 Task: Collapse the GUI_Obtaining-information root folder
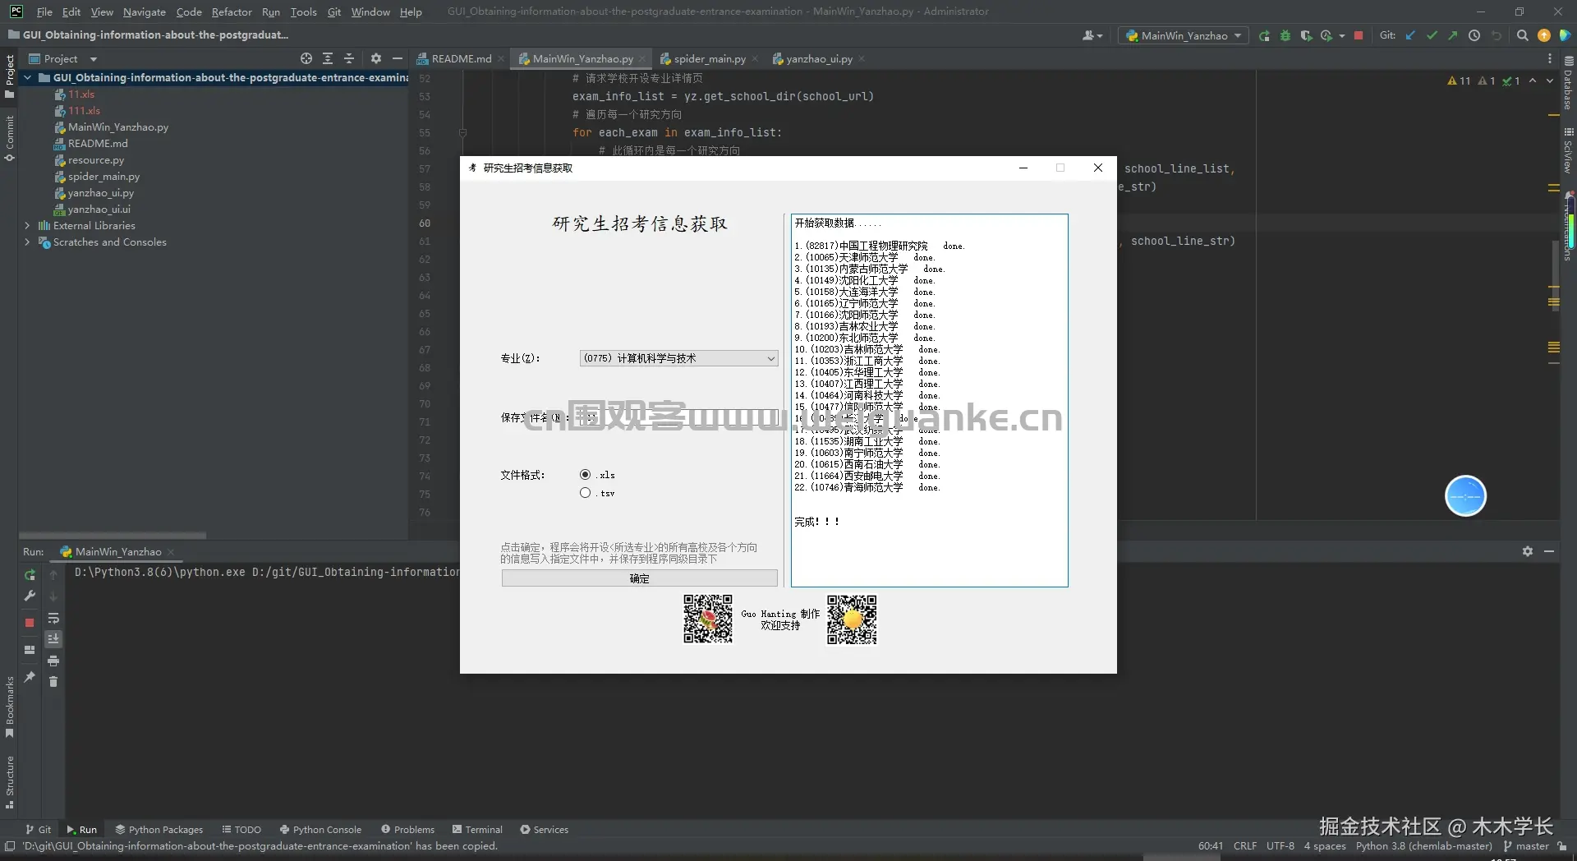tap(28, 78)
